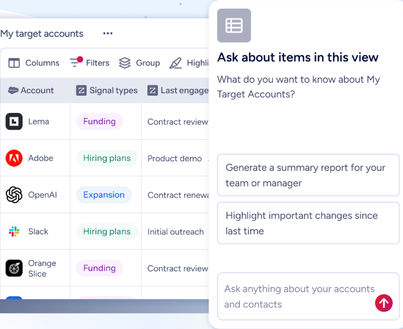Click the Group stacked layers icon
Viewport: 403px width, 329px height.
tap(125, 63)
